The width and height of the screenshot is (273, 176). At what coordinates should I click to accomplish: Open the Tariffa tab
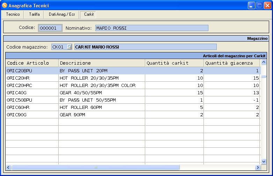[x=34, y=14]
